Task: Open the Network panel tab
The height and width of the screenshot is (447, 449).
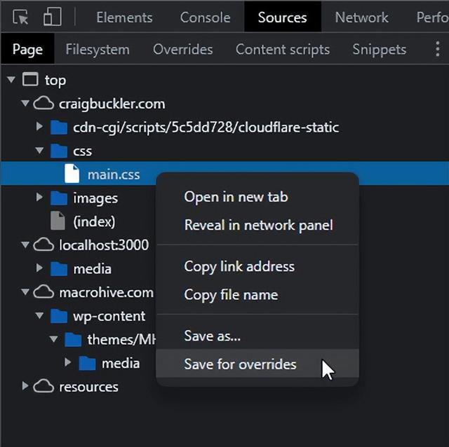Action: click(x=362, y=18)
